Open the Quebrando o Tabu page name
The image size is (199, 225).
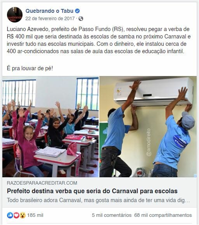[x=49, y=11]
